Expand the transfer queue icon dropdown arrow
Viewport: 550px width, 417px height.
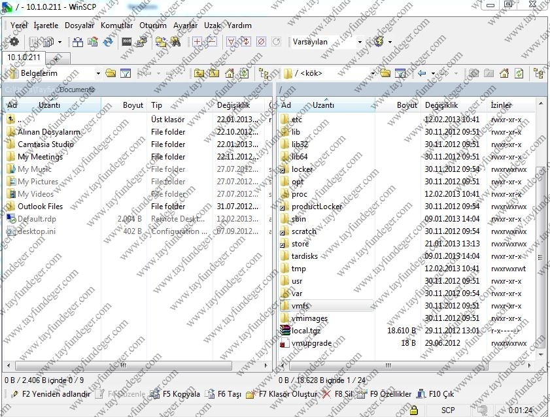(x=60, y=42)
